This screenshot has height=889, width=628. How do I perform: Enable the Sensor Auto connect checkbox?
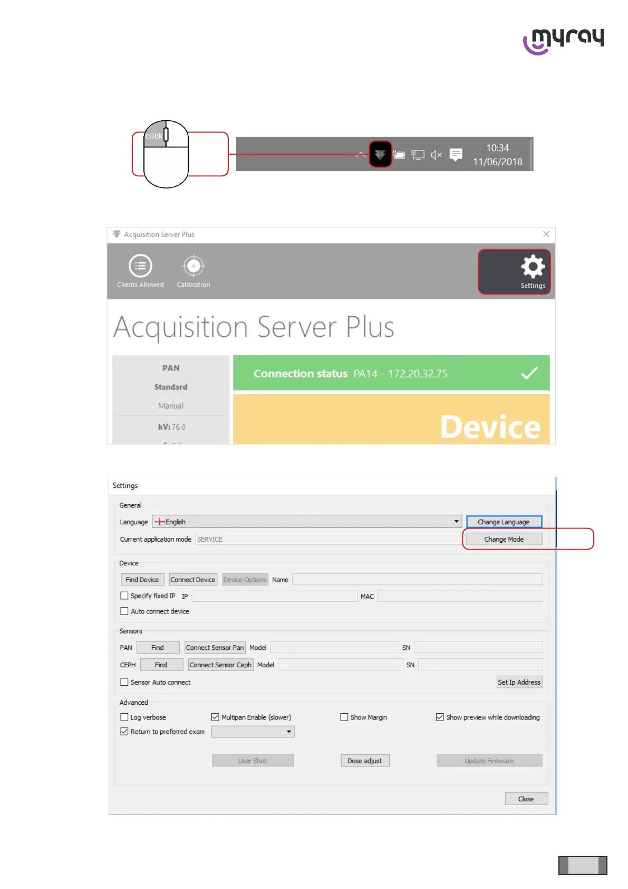tap(124, 682)
